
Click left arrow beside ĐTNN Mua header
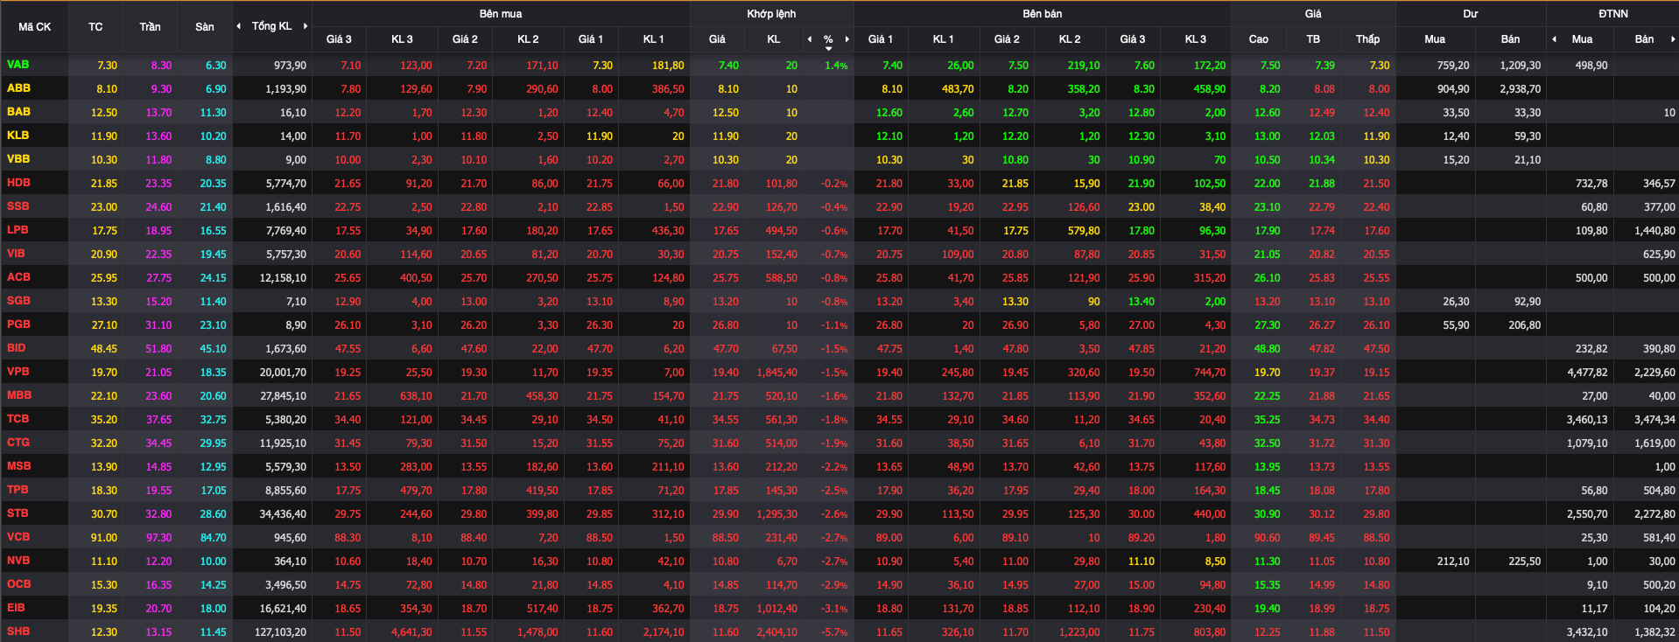pos(1554,39)
